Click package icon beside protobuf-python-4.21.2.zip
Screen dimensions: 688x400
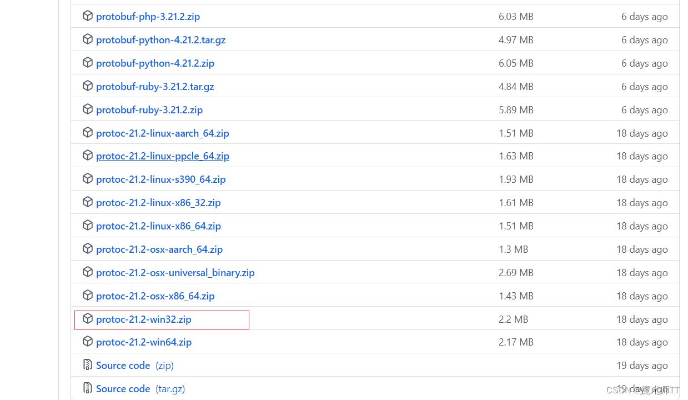(x=87, y=63)
